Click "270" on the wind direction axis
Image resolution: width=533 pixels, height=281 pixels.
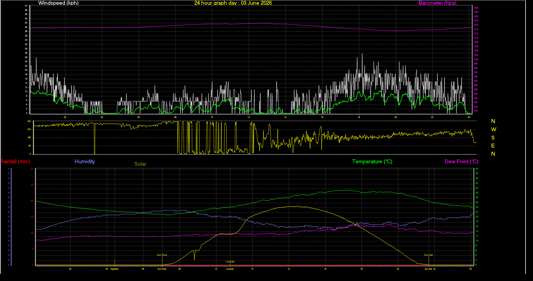pos(29,129)
